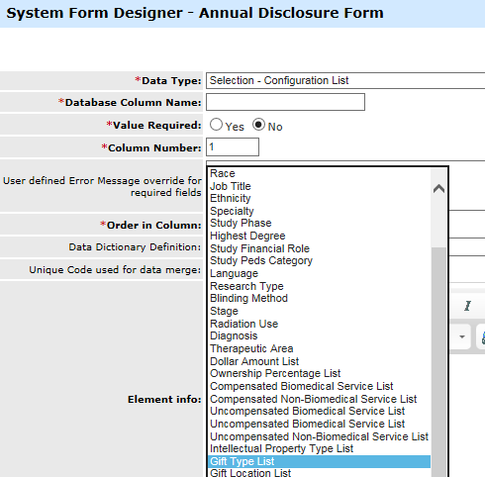Pick Study Peds Category
Viewport: 485px width, 477px height.
(320, 261)
